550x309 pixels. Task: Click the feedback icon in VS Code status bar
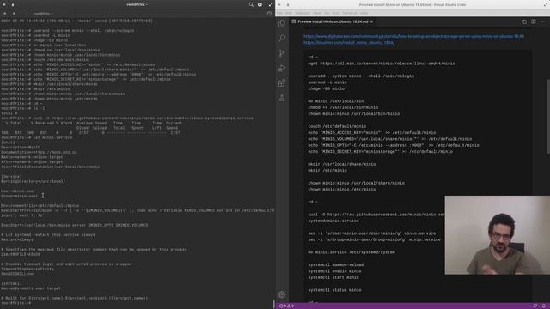535,306
